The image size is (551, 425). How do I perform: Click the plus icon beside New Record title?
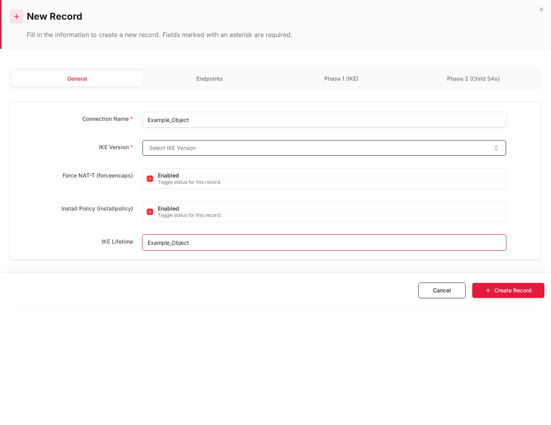pyautogui.click(x=17, y=17)
